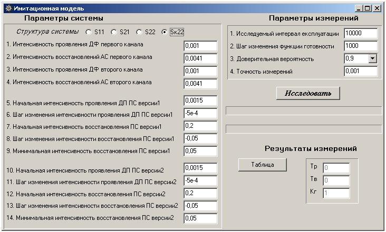Click the Исследовать button
The height and width of the screenshot is (232, 386).
[x=308, y=93]
